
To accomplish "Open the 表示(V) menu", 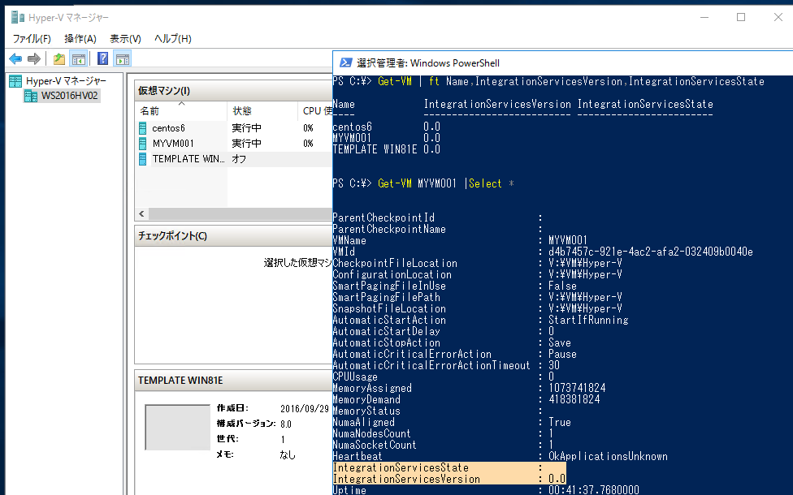I will 125,38.
